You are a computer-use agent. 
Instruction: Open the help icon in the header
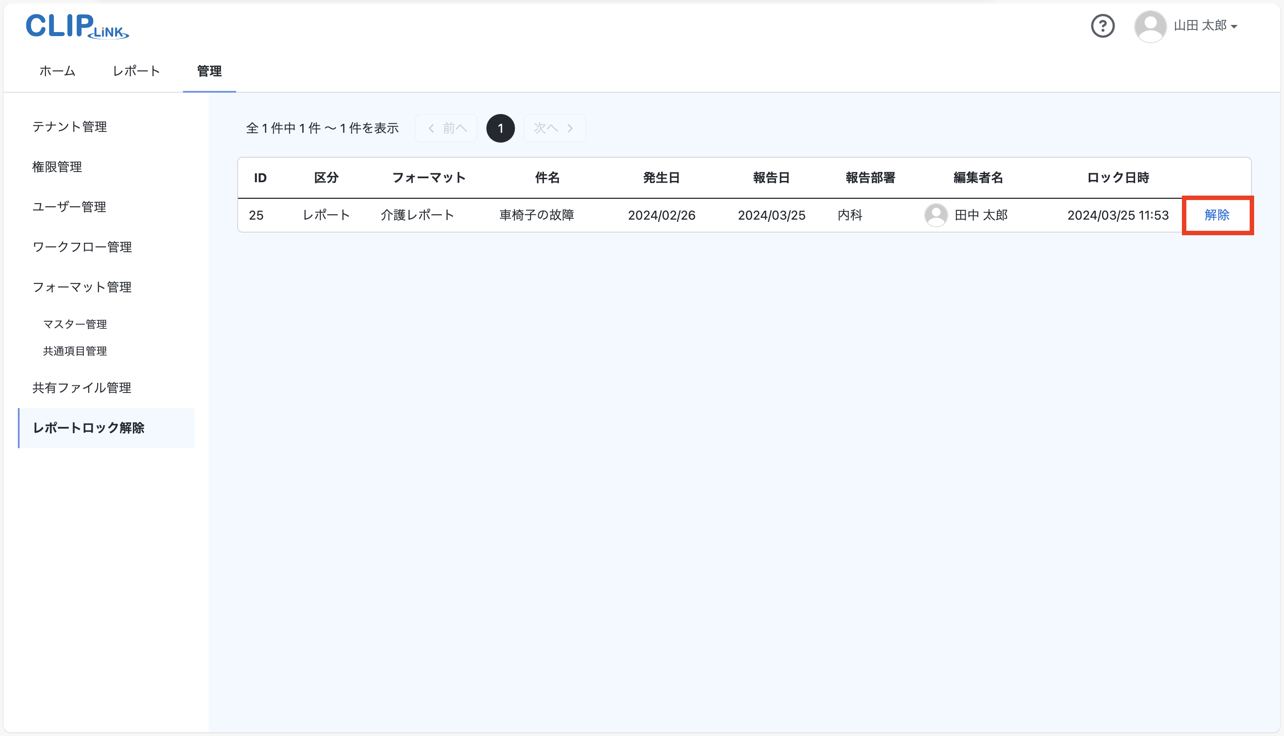[x=1103, y=26]
